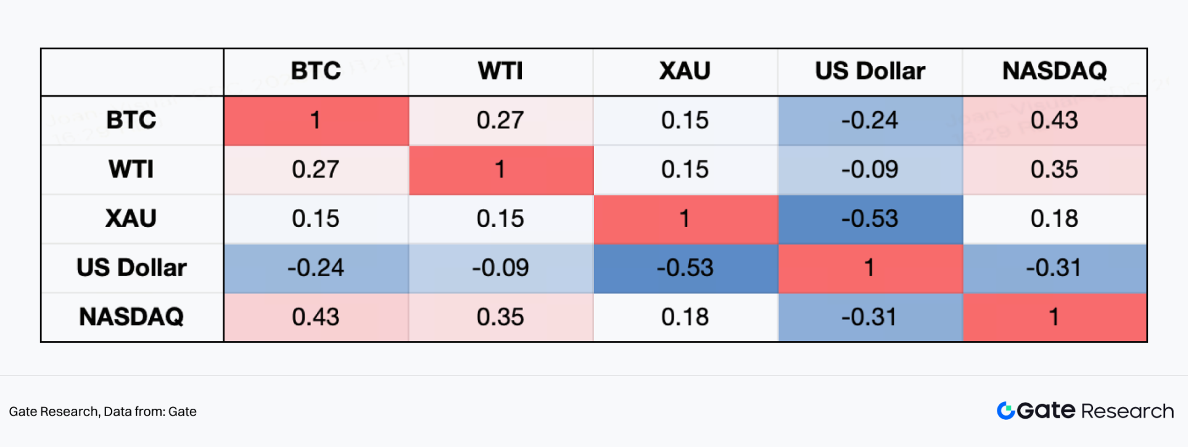This screenshot has width=1188, height=447.
Task: Click the red BTC-BTC correlation cell
Action: [x=316, y=120]
